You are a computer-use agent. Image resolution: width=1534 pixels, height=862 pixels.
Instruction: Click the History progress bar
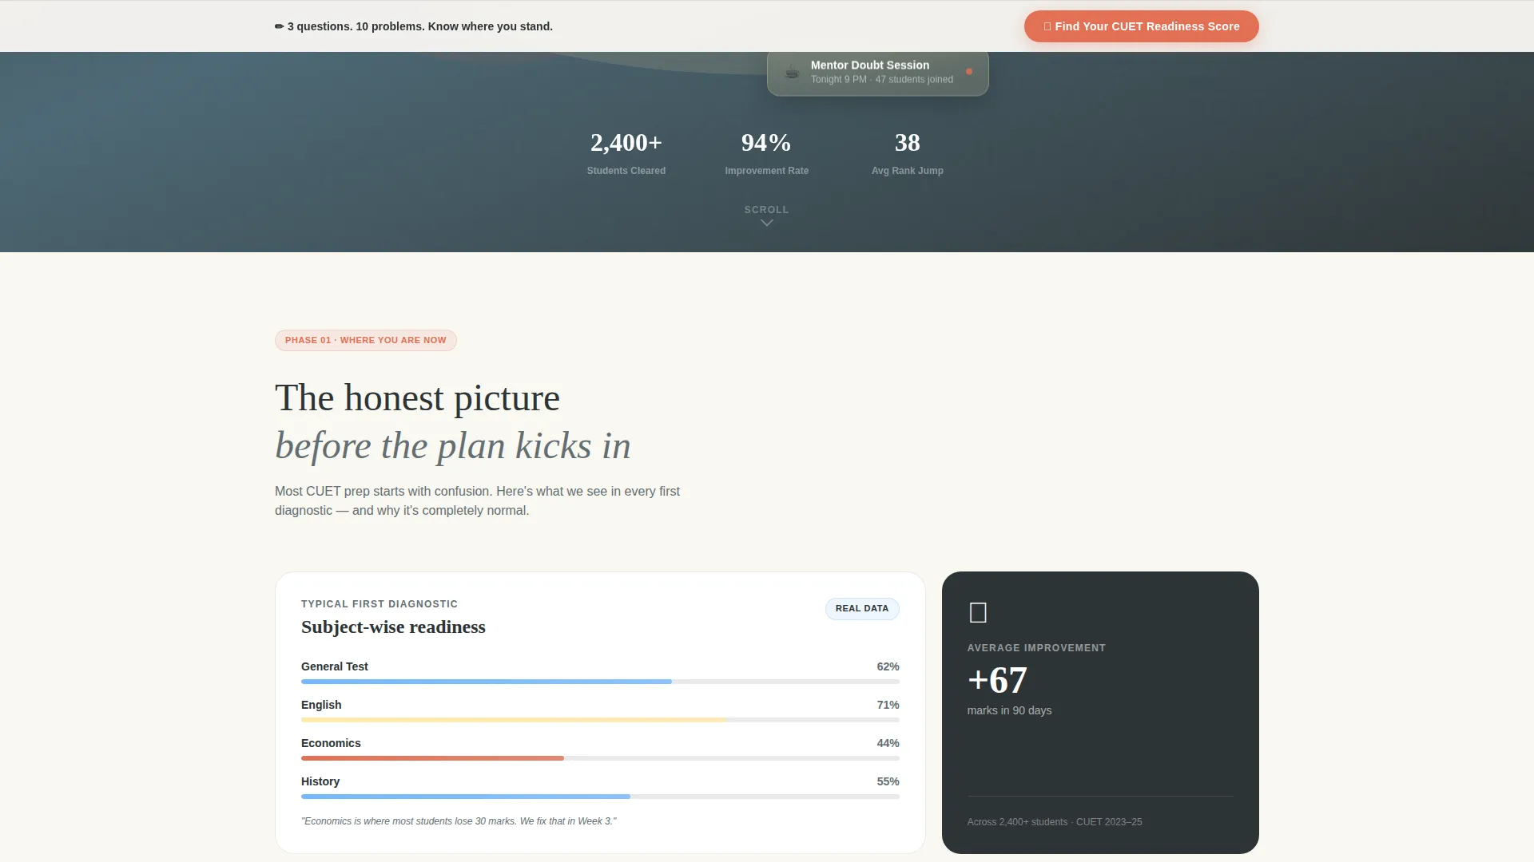click(600, 797)
